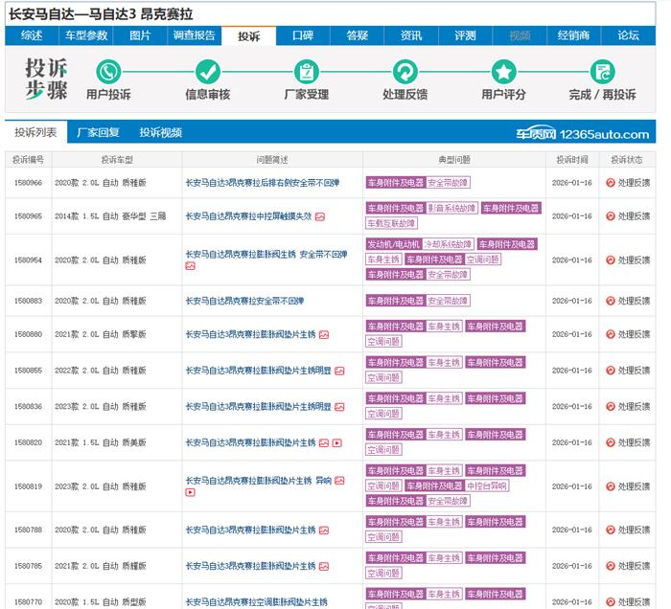The image size is (671, 609).
Task: Go to the 经销商 navigation tab
Action: coord(573,35)
